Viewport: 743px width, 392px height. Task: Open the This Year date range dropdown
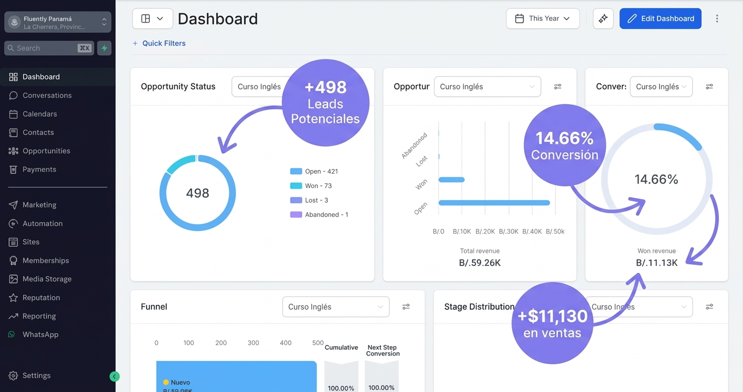[x=542, y=19]
